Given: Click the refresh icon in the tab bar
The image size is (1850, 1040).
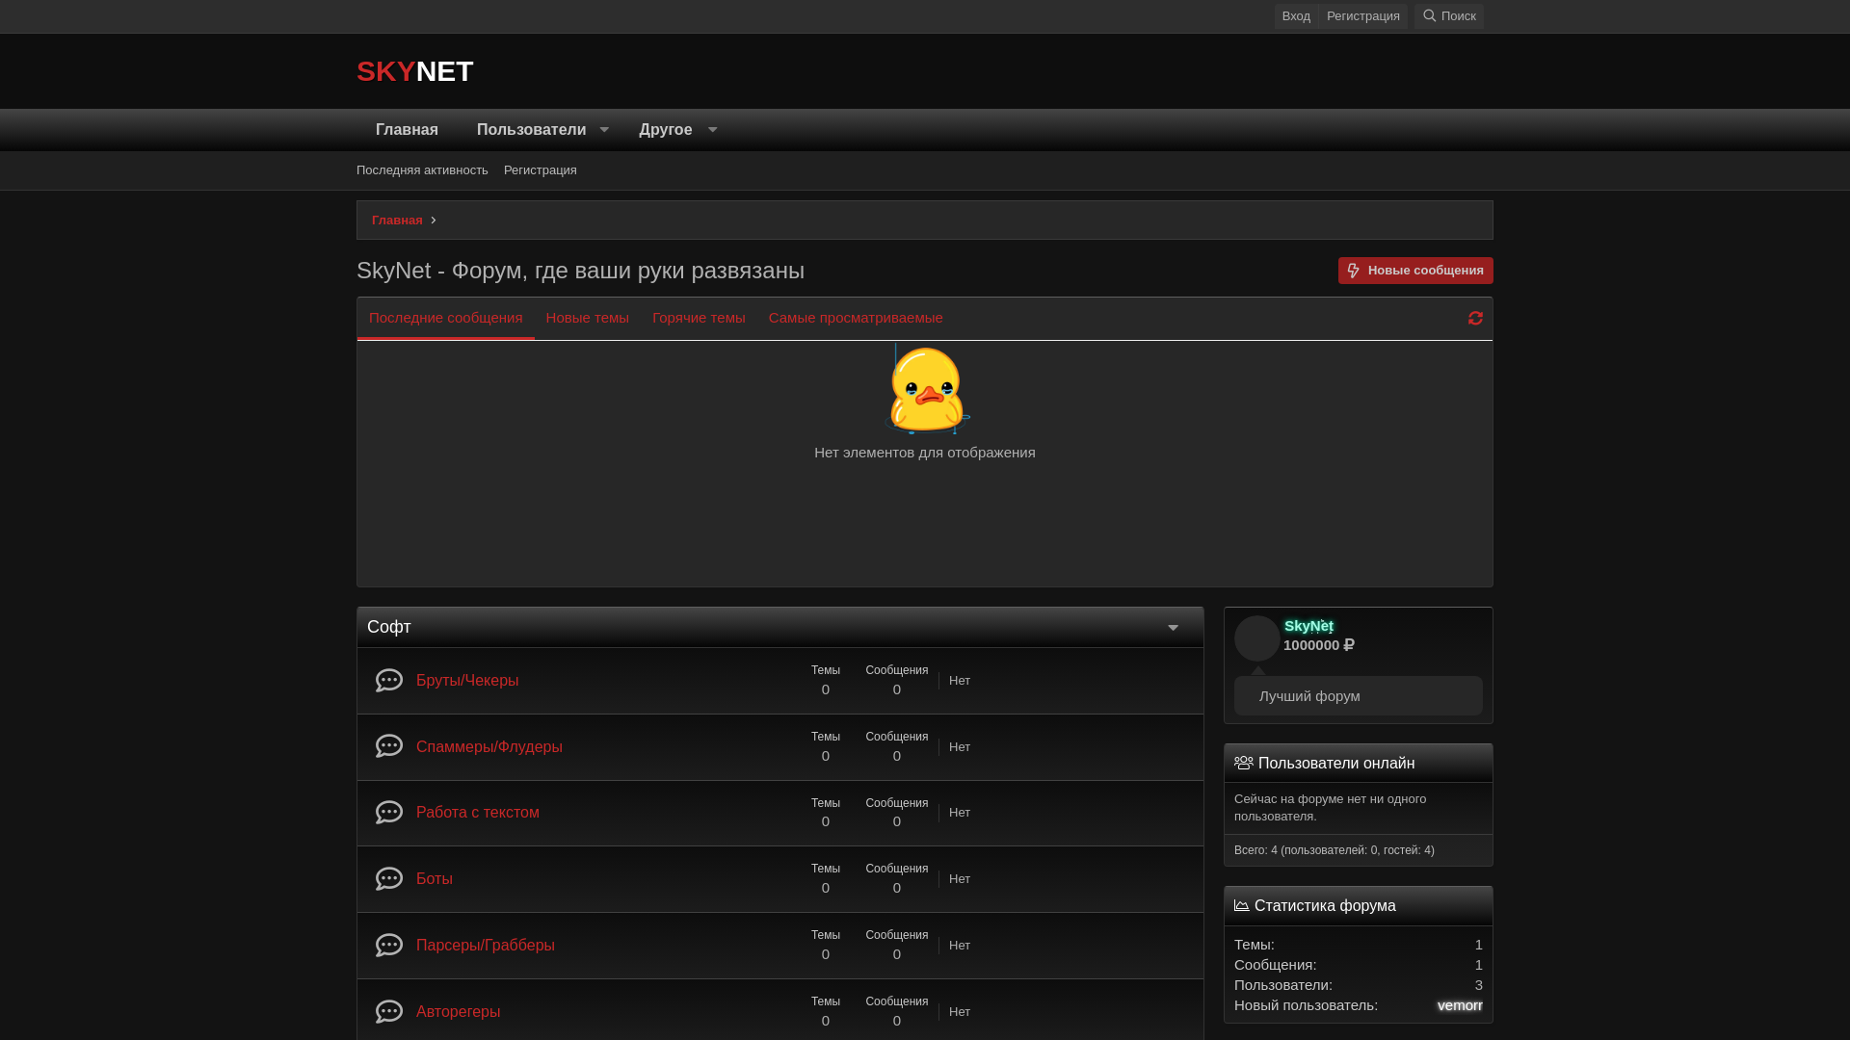Looking at the screenshot, I should coord(1475,319).
